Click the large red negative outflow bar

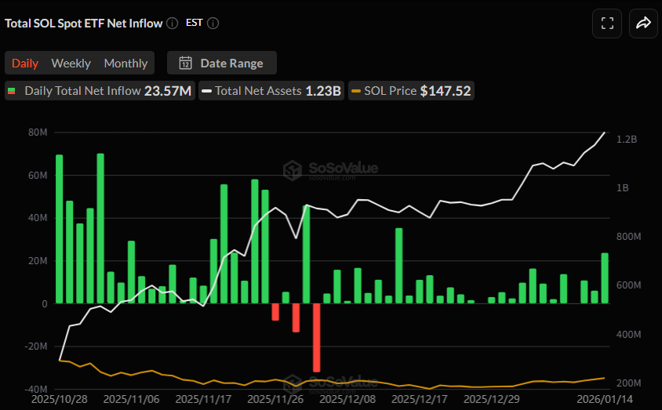click(317, 337)
